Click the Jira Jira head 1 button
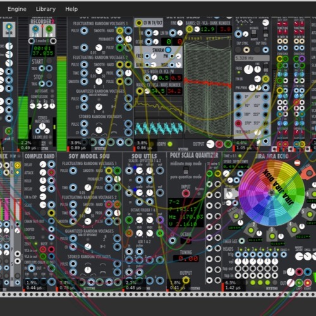This screenshot has height=316, width=316. [x=236, y=216]
